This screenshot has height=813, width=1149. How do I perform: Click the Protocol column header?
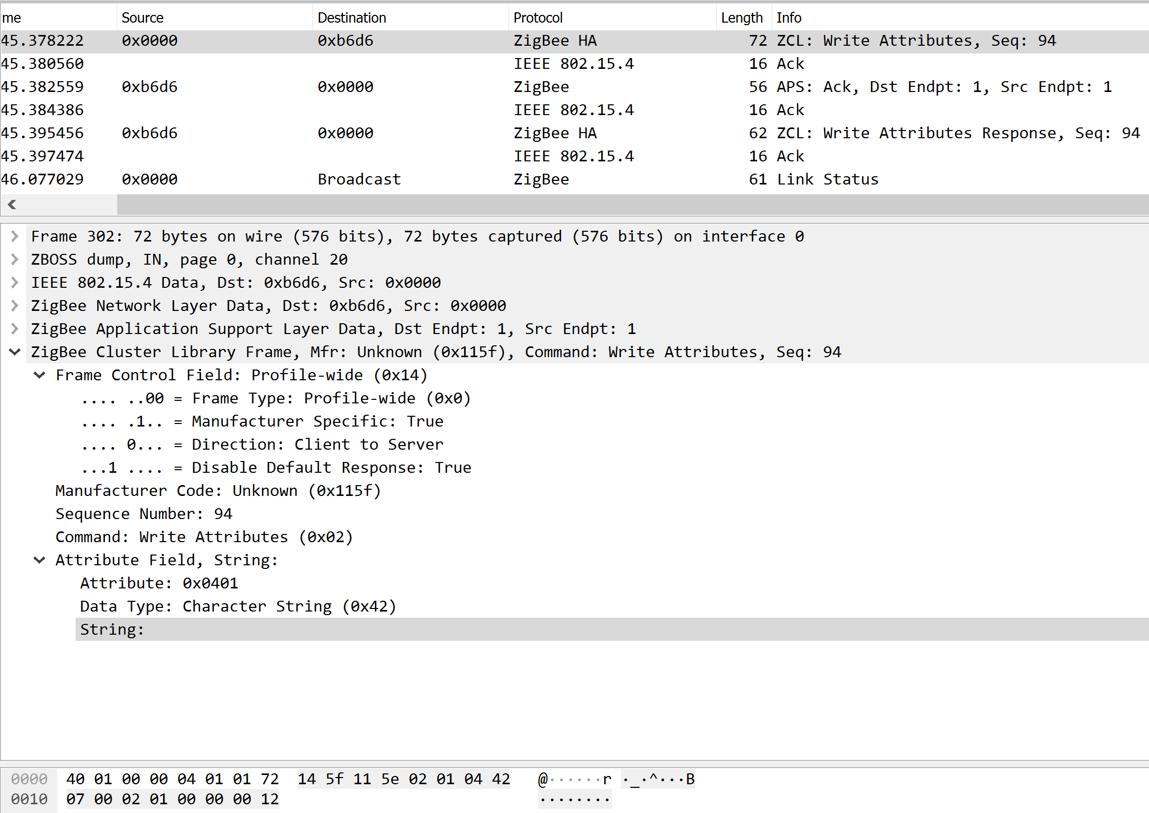coord(538,18)
